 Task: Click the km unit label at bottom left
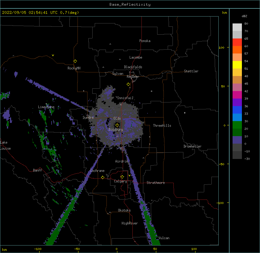tap(5, 249)
